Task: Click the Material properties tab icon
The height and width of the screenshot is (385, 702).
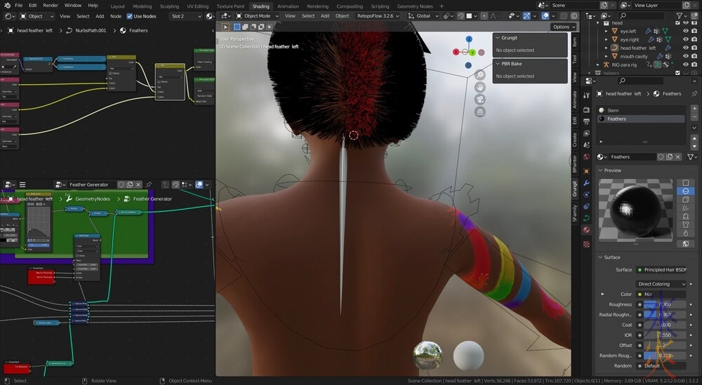Action: pyautogui.click(x=586, y=229)
